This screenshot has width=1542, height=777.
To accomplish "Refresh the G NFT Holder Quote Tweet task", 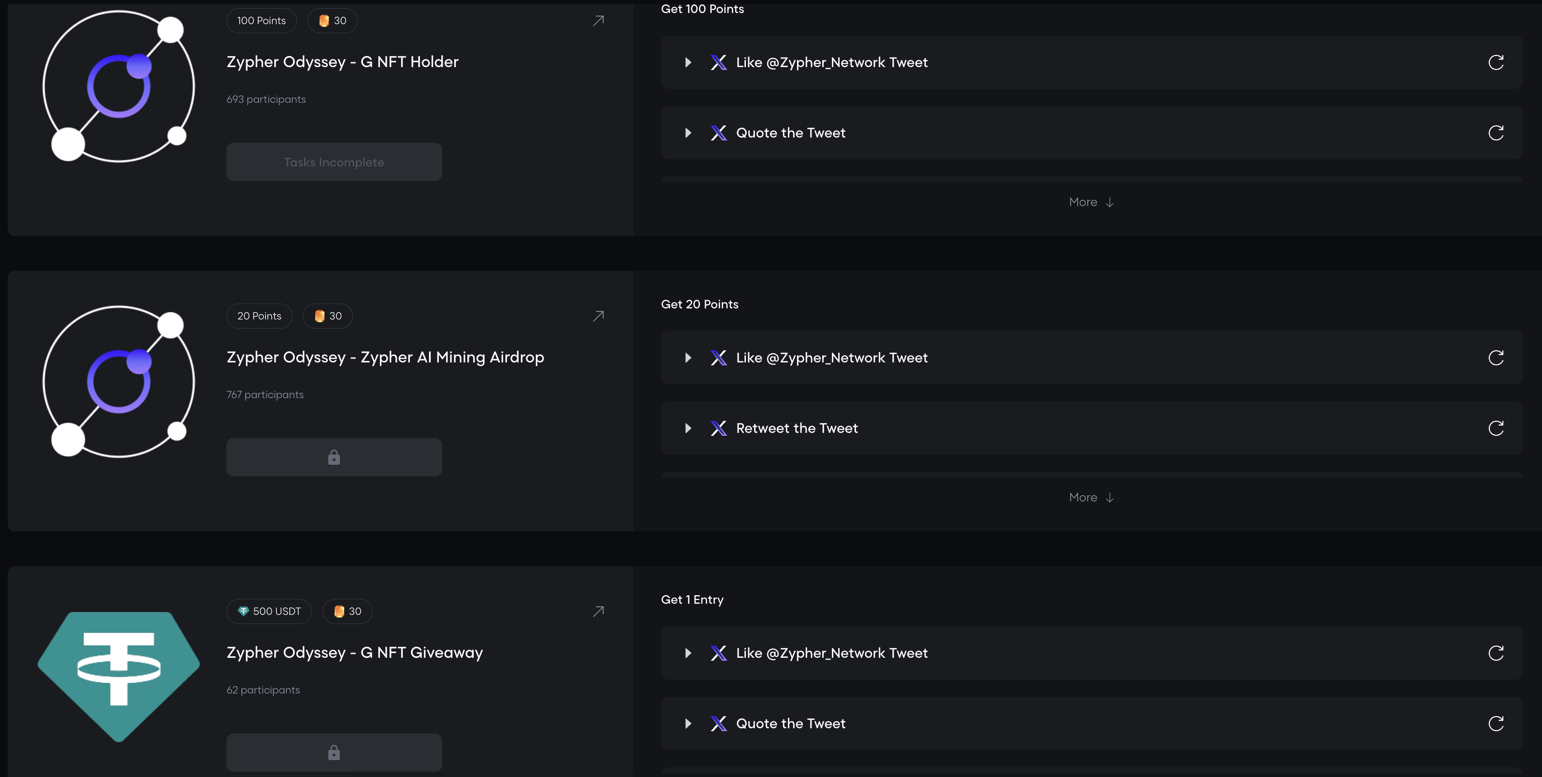I will [1495, 133].
